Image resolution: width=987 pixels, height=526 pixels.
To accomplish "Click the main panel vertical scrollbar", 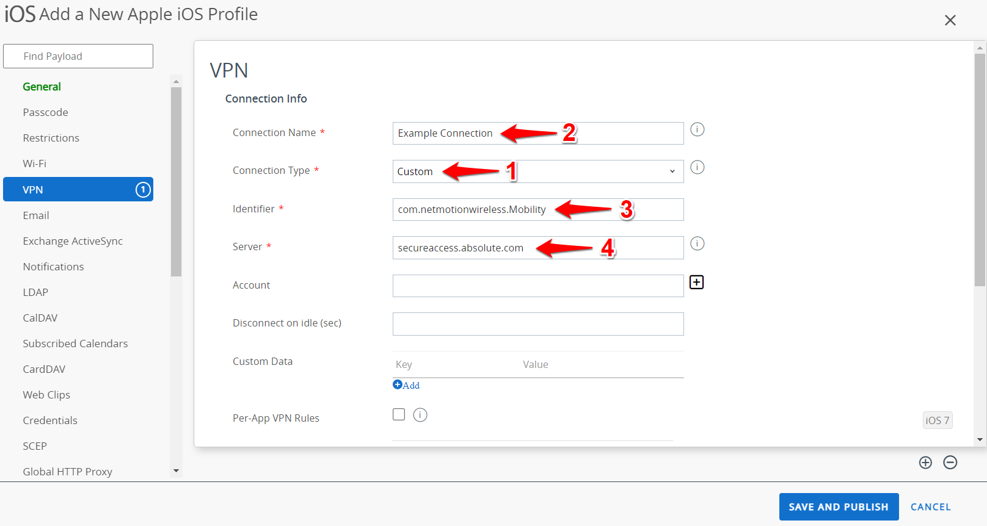I will [980, 170].
